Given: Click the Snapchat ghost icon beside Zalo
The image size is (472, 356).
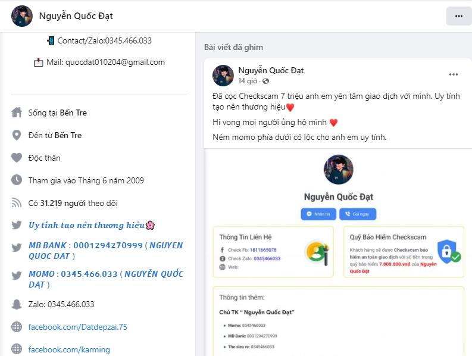Looking at the screenshot, I should (x=17, y=304).
